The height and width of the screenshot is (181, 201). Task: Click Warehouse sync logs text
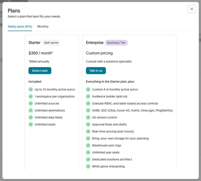coord(107,145)
